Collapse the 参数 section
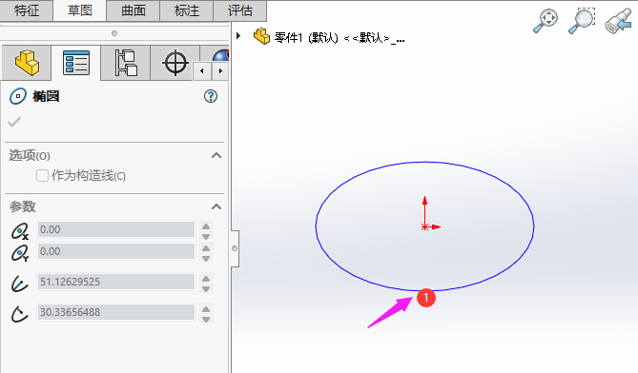The image size is (638, 373). (x=216, y=206)
